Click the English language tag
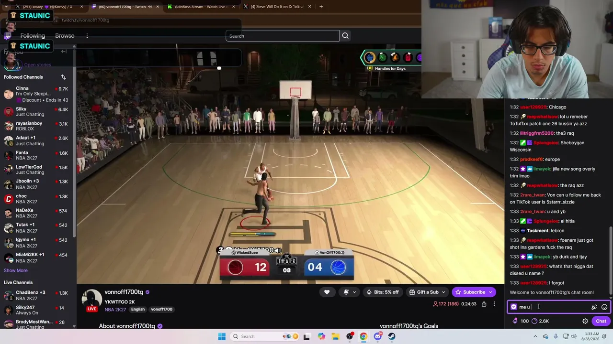Screen dimensions: 613x344 [138, 309]
